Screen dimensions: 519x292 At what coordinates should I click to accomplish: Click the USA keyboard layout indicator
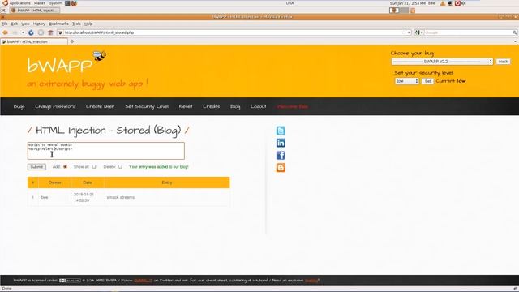(x=290, y=3)
